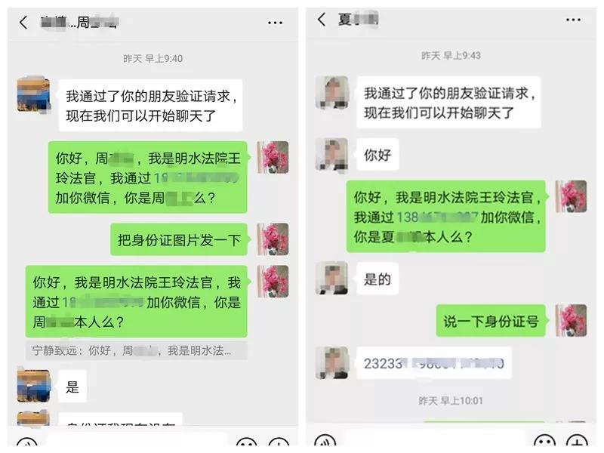Tap the back arrow in right chat
This screenshot has width=604, height=453.
click(322, 20)
